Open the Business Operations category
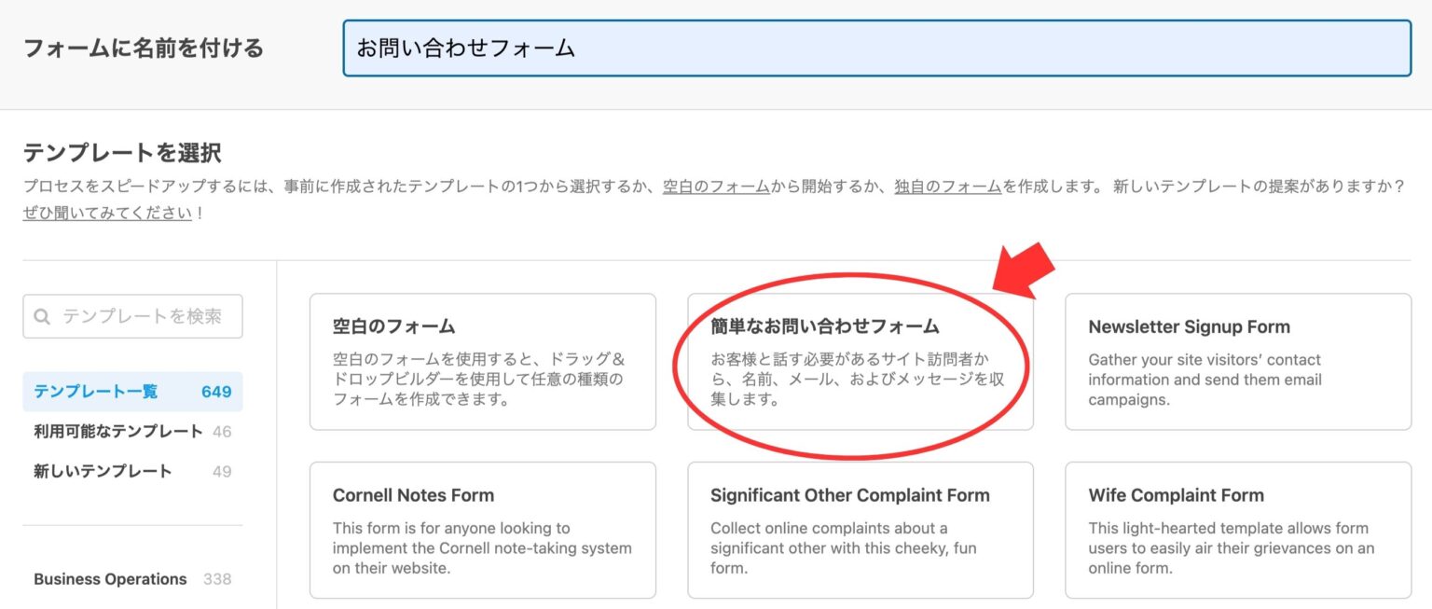 point(110,578)
